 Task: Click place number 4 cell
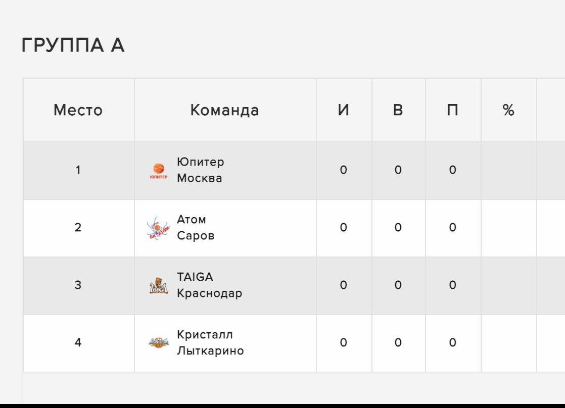coord(78,343)
